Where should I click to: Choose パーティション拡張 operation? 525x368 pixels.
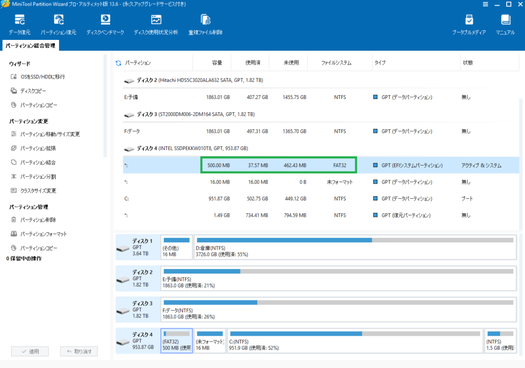pyautogui.click(x=33, y=148)
